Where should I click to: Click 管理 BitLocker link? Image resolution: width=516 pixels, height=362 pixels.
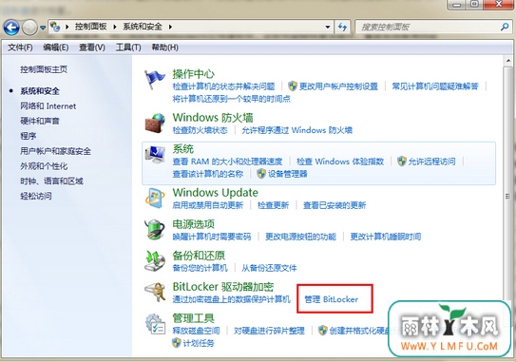(x=332, y=299)
